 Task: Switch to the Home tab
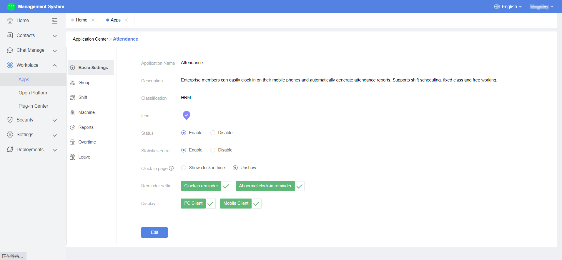tap(82, 20)
